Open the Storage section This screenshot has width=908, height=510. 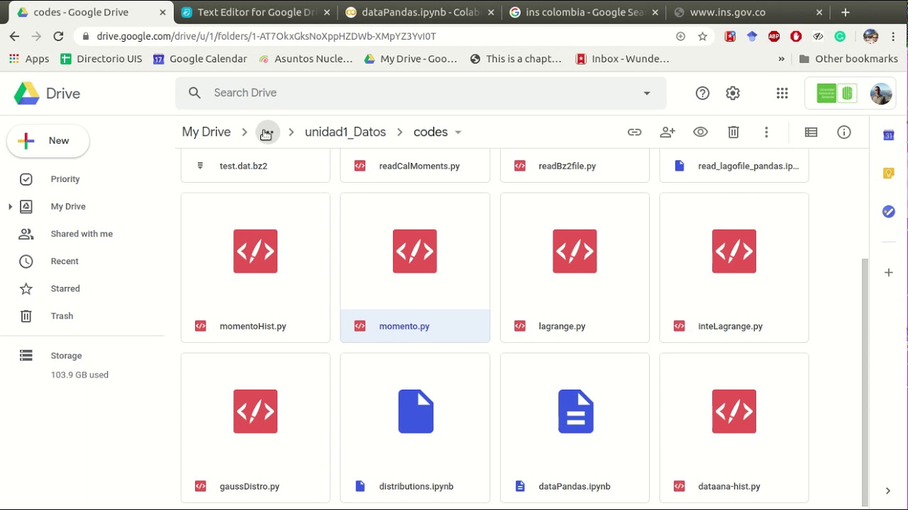click(66, 356)
